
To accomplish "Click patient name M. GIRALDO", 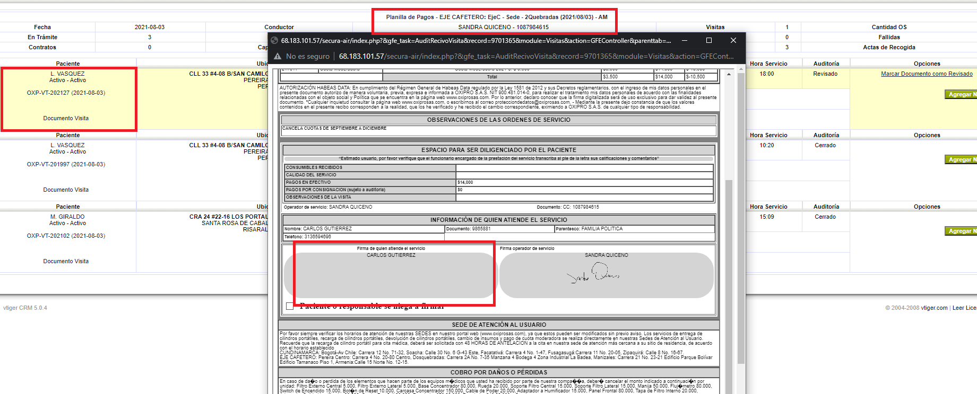I will [x=67, y=217].
